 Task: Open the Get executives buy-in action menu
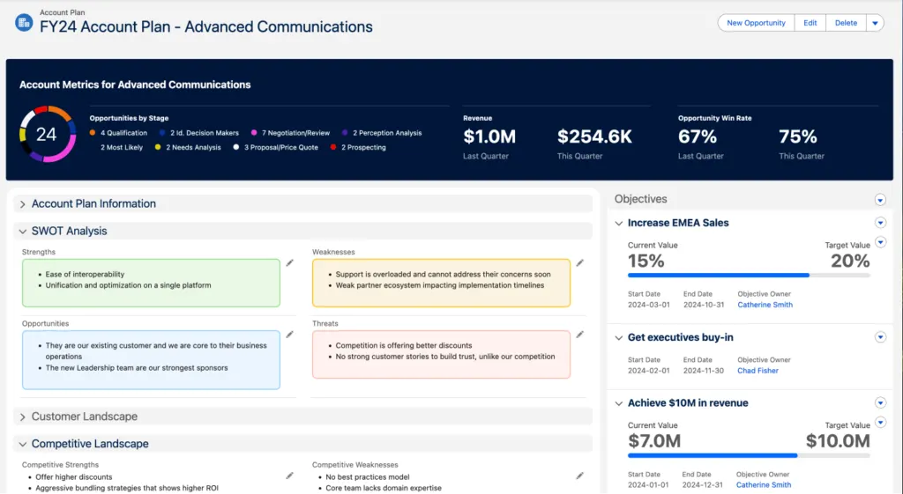tap(879, 337)
